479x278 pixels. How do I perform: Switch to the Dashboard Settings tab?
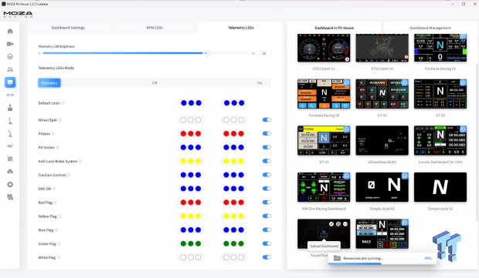tap(68, 28)
